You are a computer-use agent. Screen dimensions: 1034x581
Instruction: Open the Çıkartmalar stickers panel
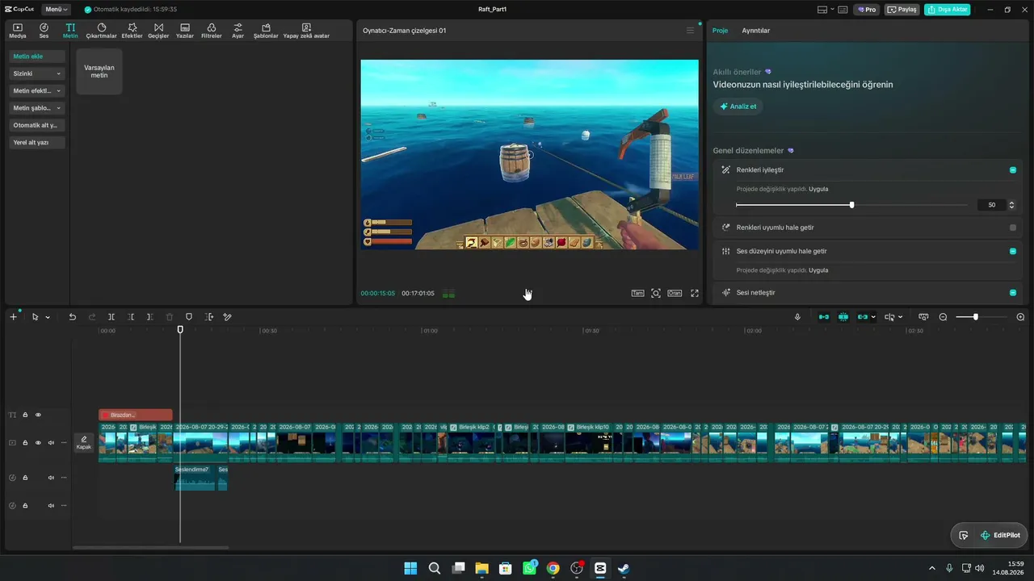[102, 31]
